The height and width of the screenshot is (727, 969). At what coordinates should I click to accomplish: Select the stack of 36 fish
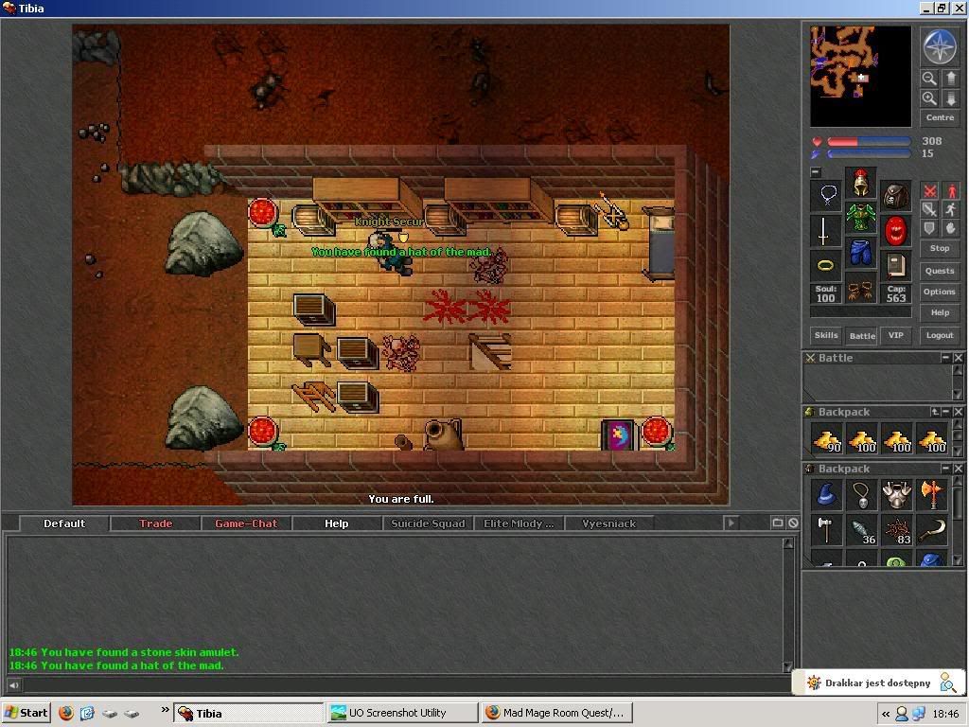[x=861, y=530]
